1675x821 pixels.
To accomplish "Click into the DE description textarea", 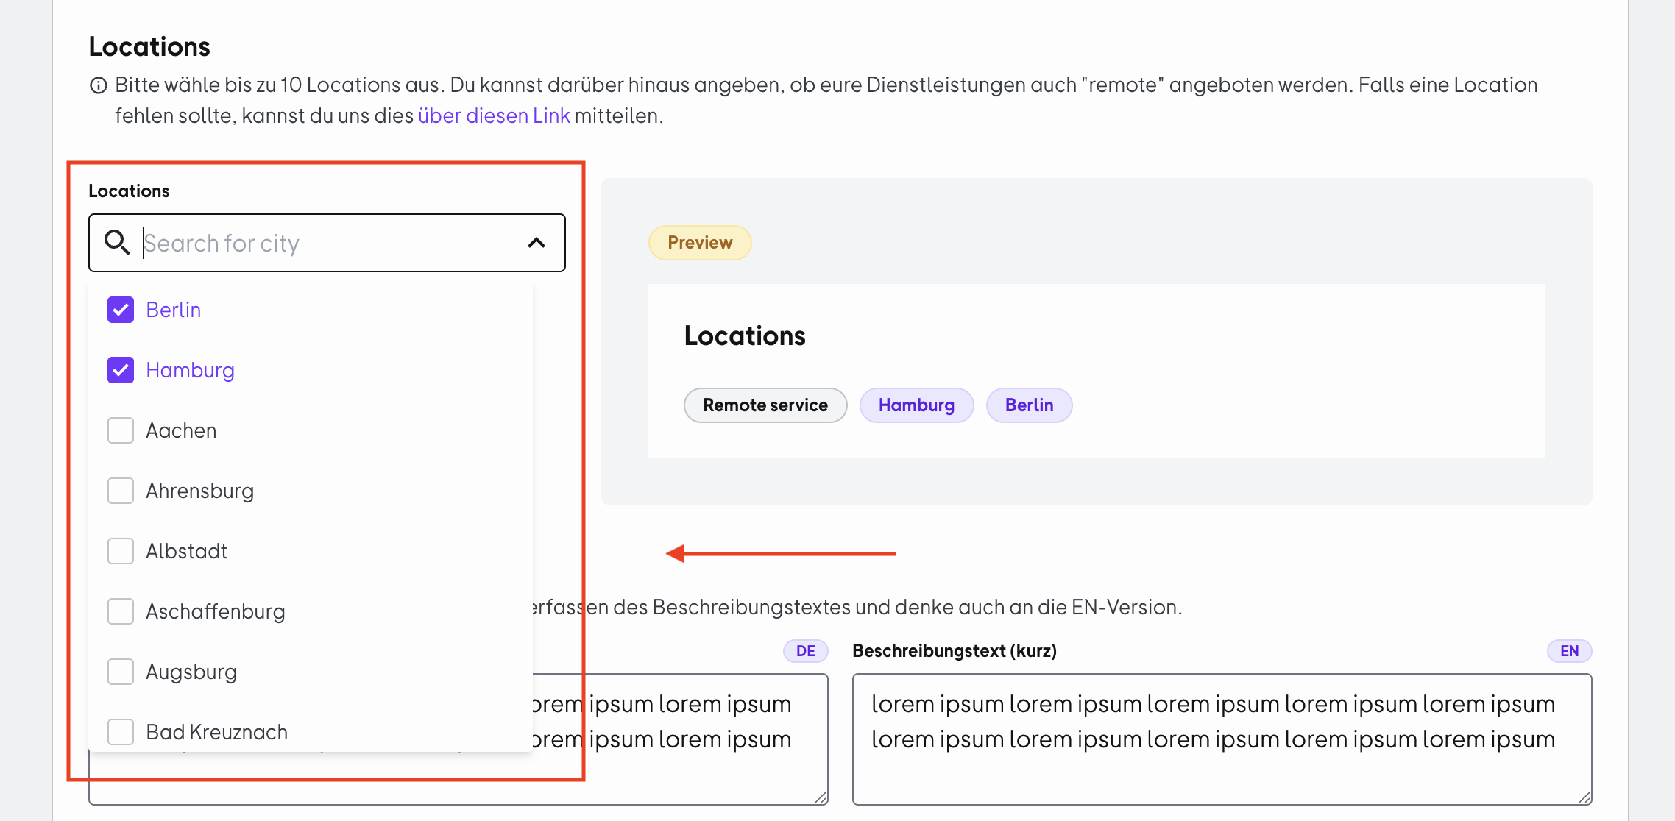I will (x=681, y=739).
